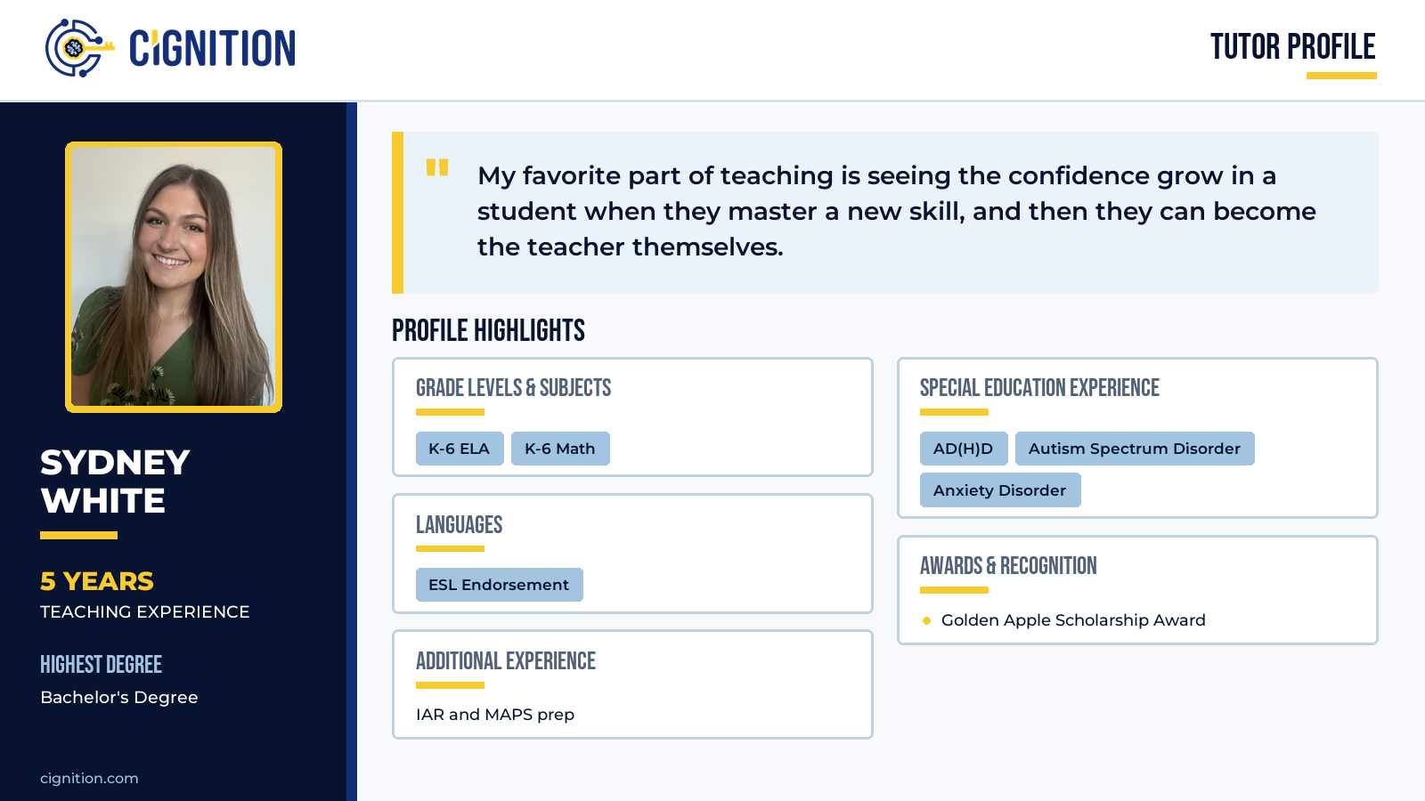Click the AD(H)D tag
The image size is (1425, 801).
tap(964, 449)
